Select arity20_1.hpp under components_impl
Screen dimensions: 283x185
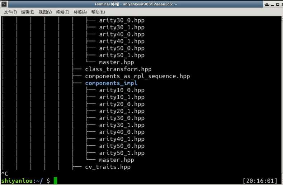[122, 111]
